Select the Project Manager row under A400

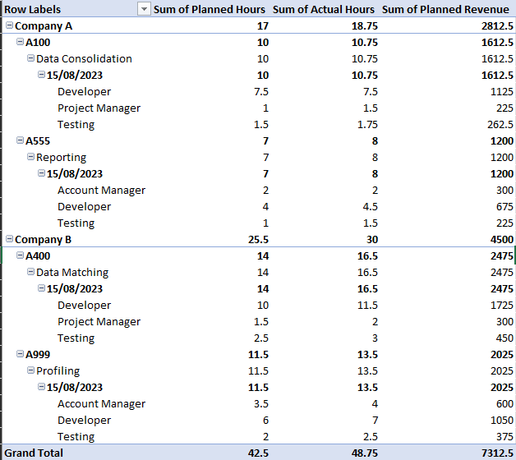point(99,321)
